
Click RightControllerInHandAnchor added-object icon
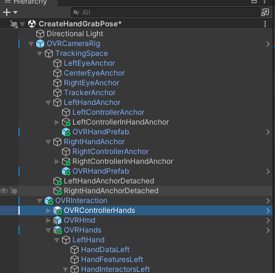(66, 161)
